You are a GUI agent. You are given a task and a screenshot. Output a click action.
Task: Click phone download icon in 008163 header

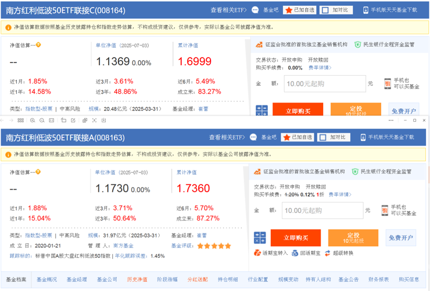point(363,137)
